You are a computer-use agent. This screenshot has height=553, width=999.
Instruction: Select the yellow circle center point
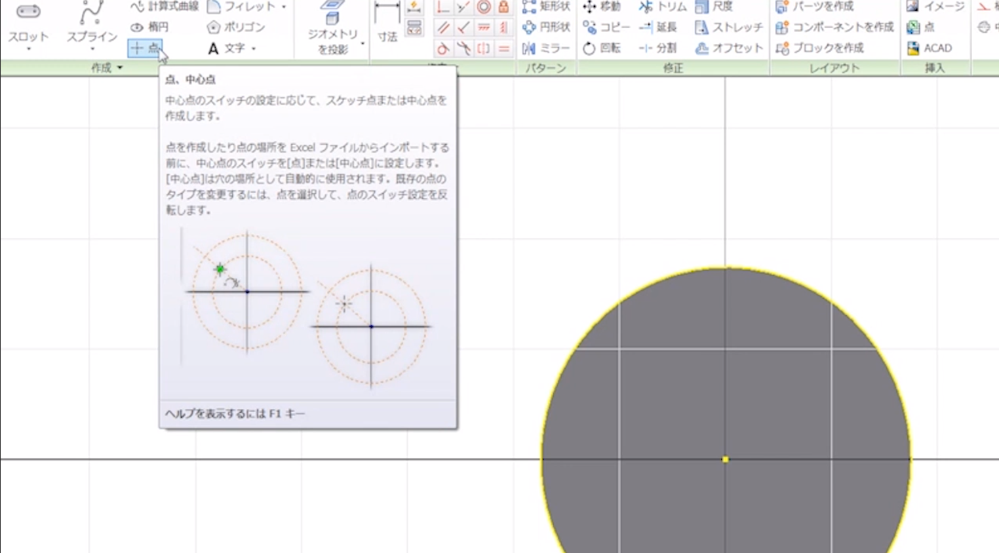tap(725, 459)
